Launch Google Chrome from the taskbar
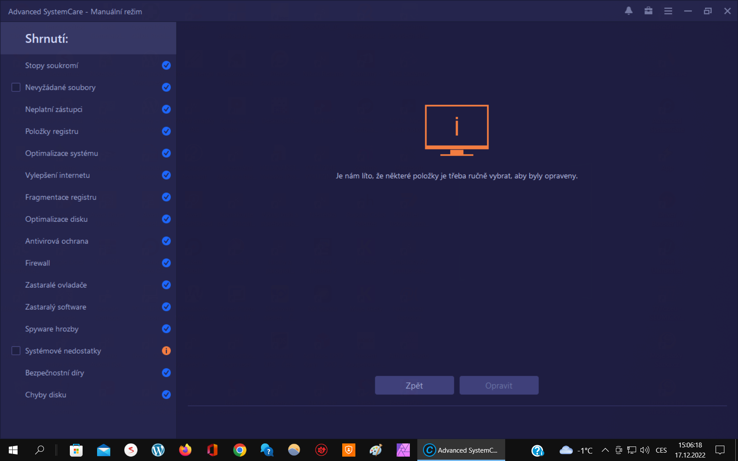The width and height of the screenshot is (738, 461). 240,450
